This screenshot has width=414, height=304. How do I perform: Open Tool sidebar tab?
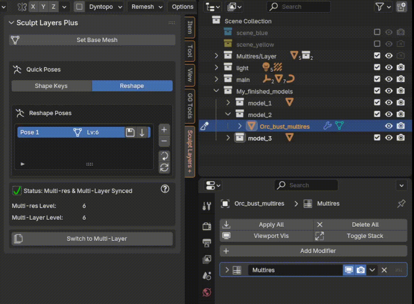point(190,51)
